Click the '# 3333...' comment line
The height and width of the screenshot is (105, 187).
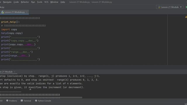tap(23, 26)
